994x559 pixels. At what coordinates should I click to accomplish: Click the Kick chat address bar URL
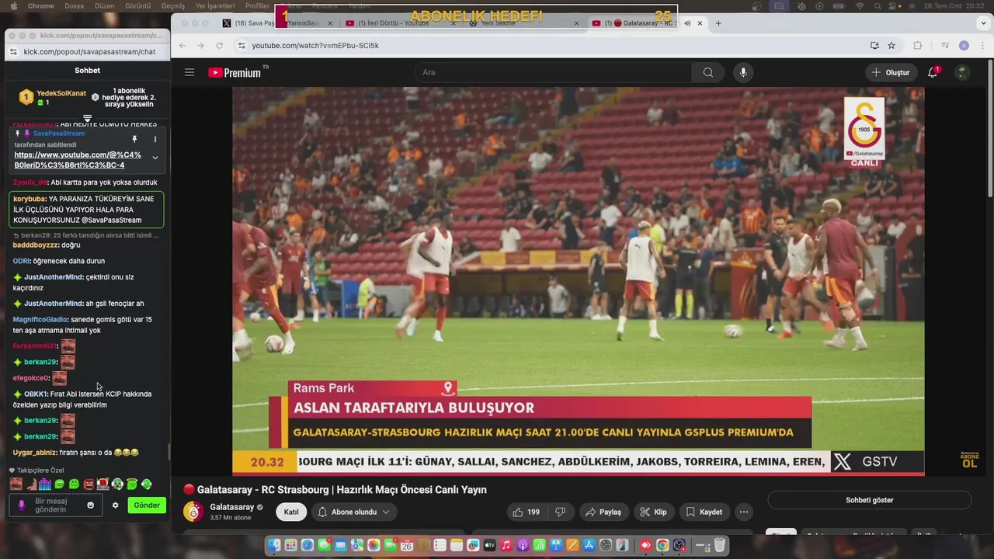click(89, 51)
